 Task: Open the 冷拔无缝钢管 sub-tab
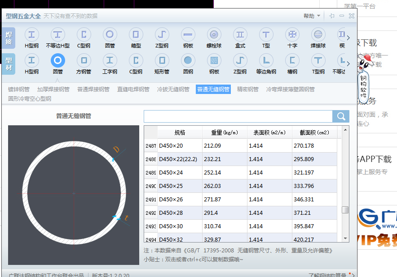pos(173,89)
